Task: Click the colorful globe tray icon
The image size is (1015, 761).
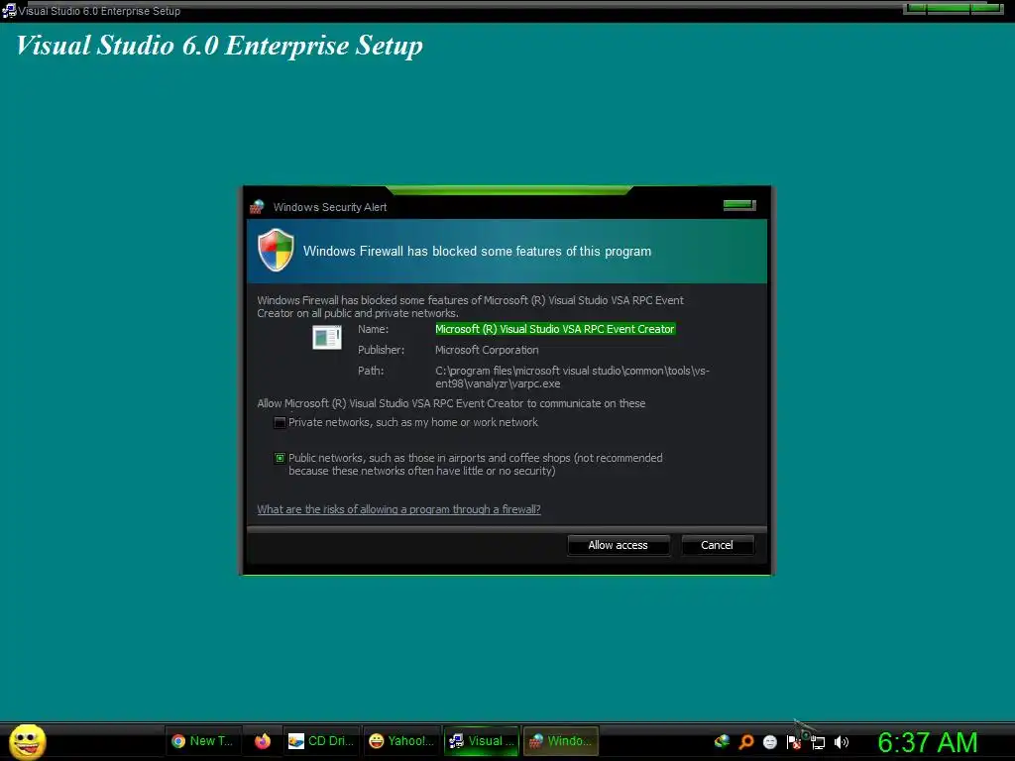Action: 722,741
